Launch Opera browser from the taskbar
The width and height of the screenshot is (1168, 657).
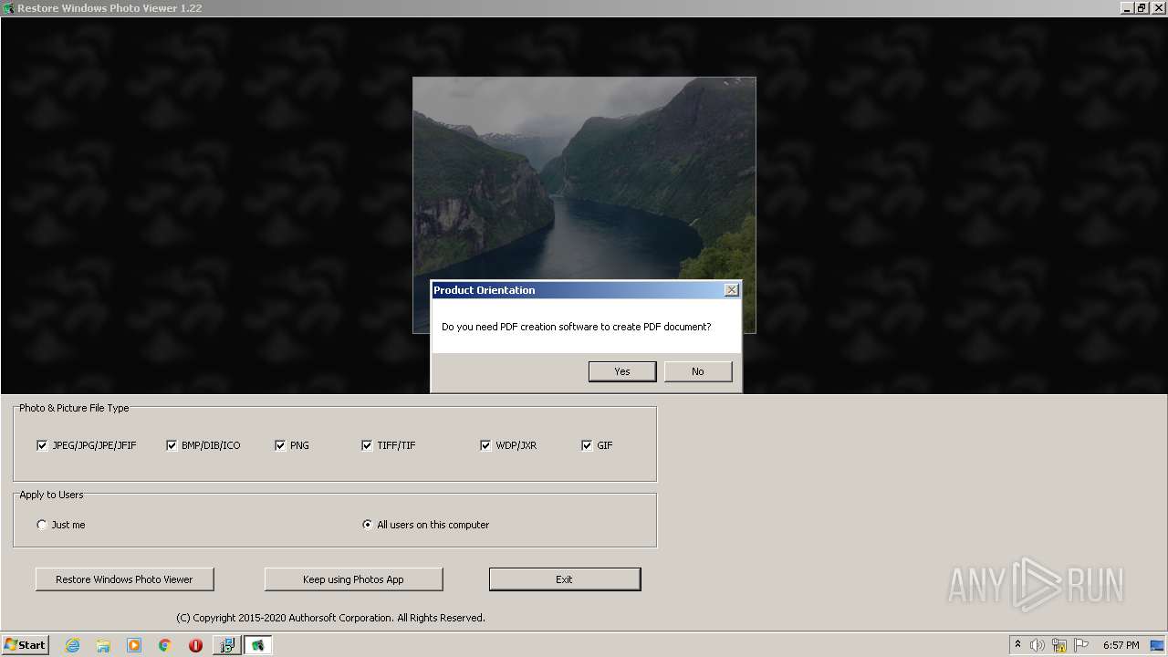pos(195,645)
